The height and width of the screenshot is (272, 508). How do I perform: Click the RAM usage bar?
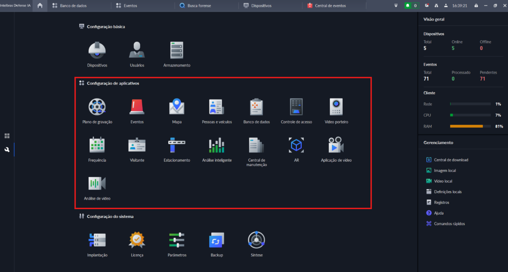tap(470, 126)
